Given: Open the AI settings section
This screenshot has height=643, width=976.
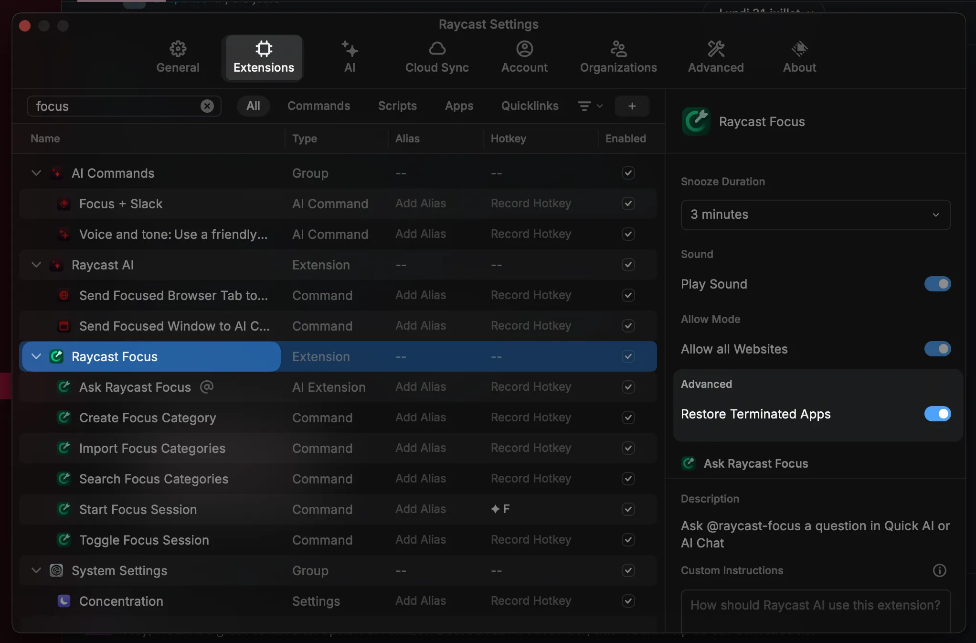Looking at the screenshot, I should pyautogui.click(x=350, y=56).
